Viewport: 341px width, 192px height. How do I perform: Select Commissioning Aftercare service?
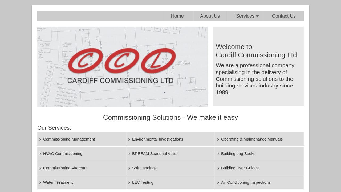(82, 168)
